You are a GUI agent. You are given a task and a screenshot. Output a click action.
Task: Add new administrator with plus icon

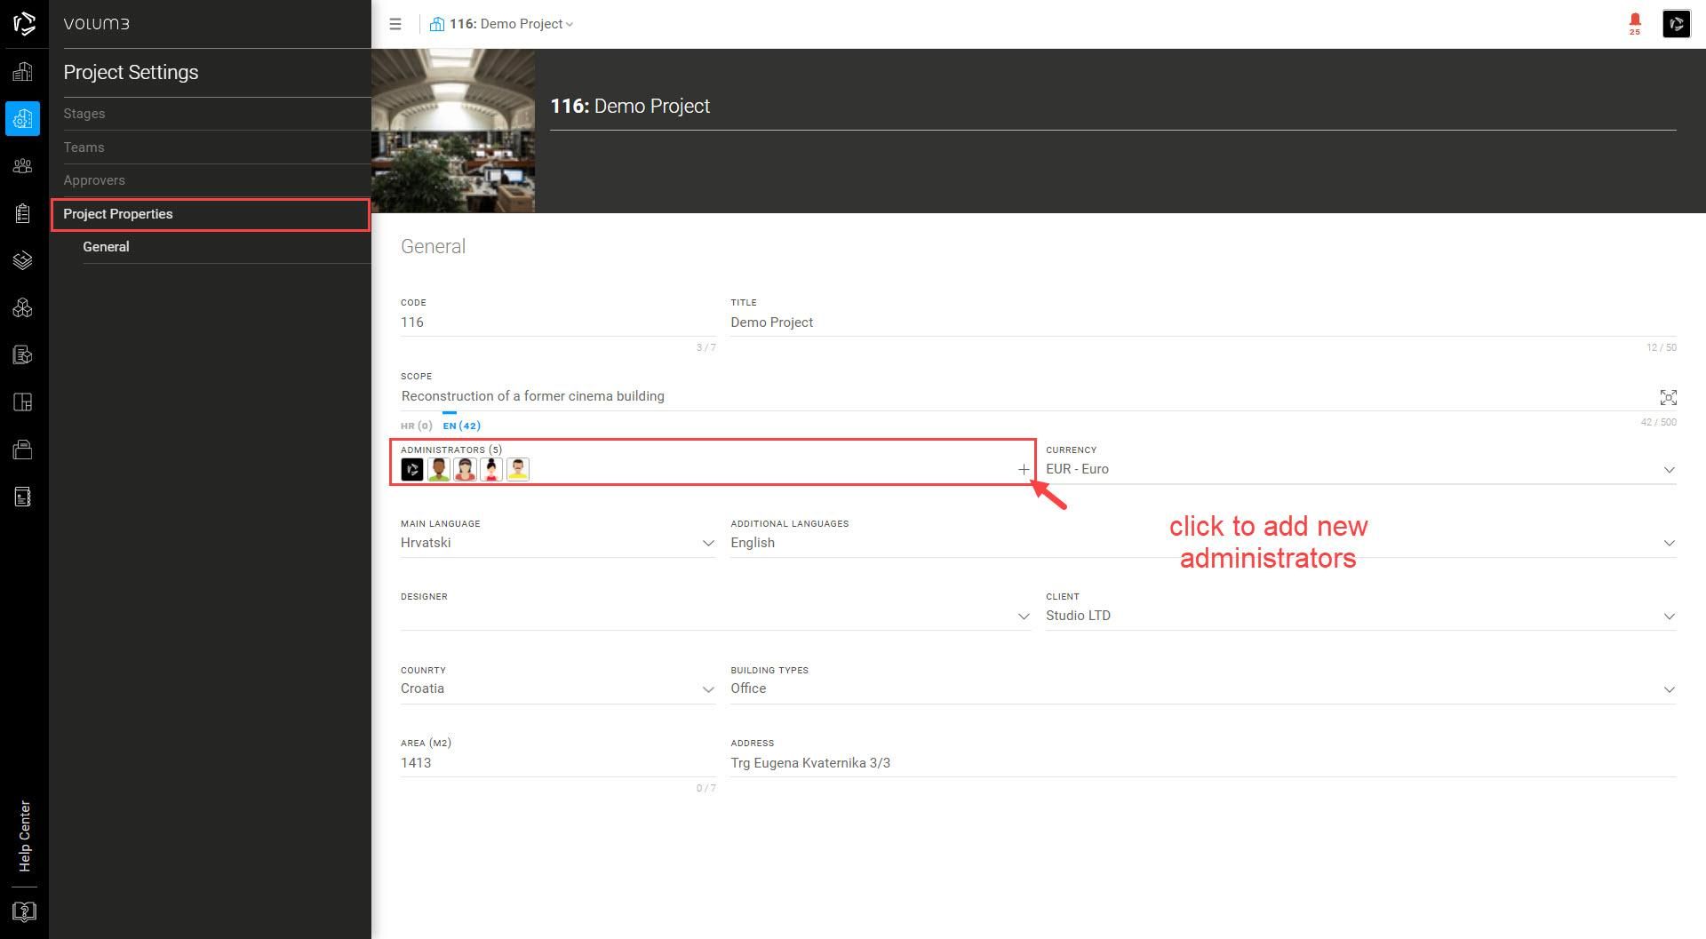click(1024, 469)
